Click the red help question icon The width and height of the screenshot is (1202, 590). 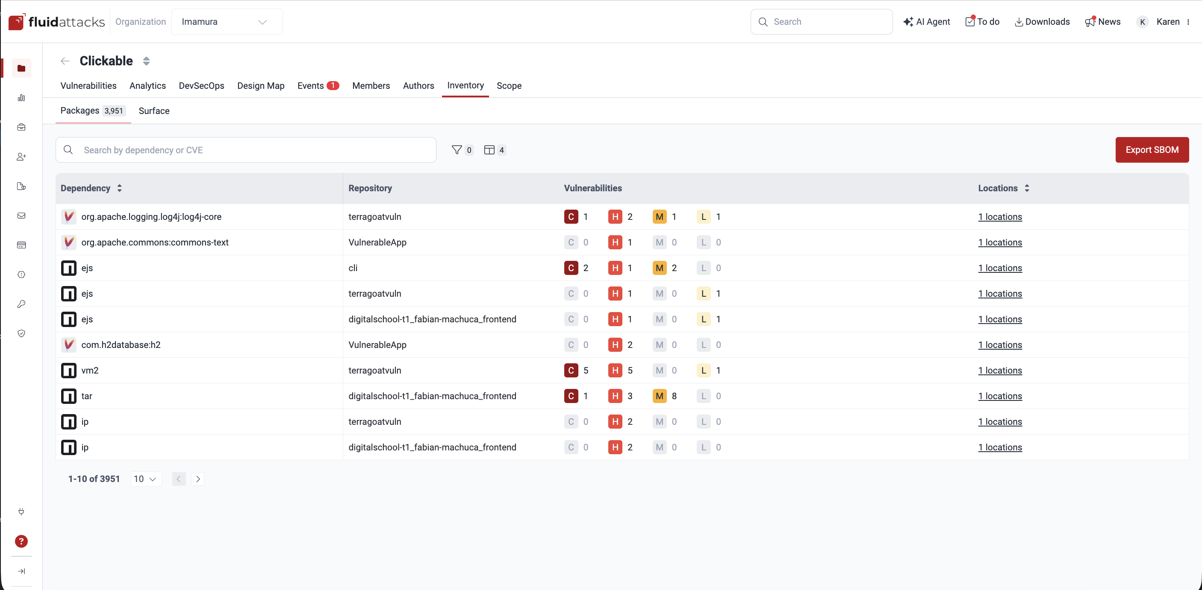tap(21, 541)
